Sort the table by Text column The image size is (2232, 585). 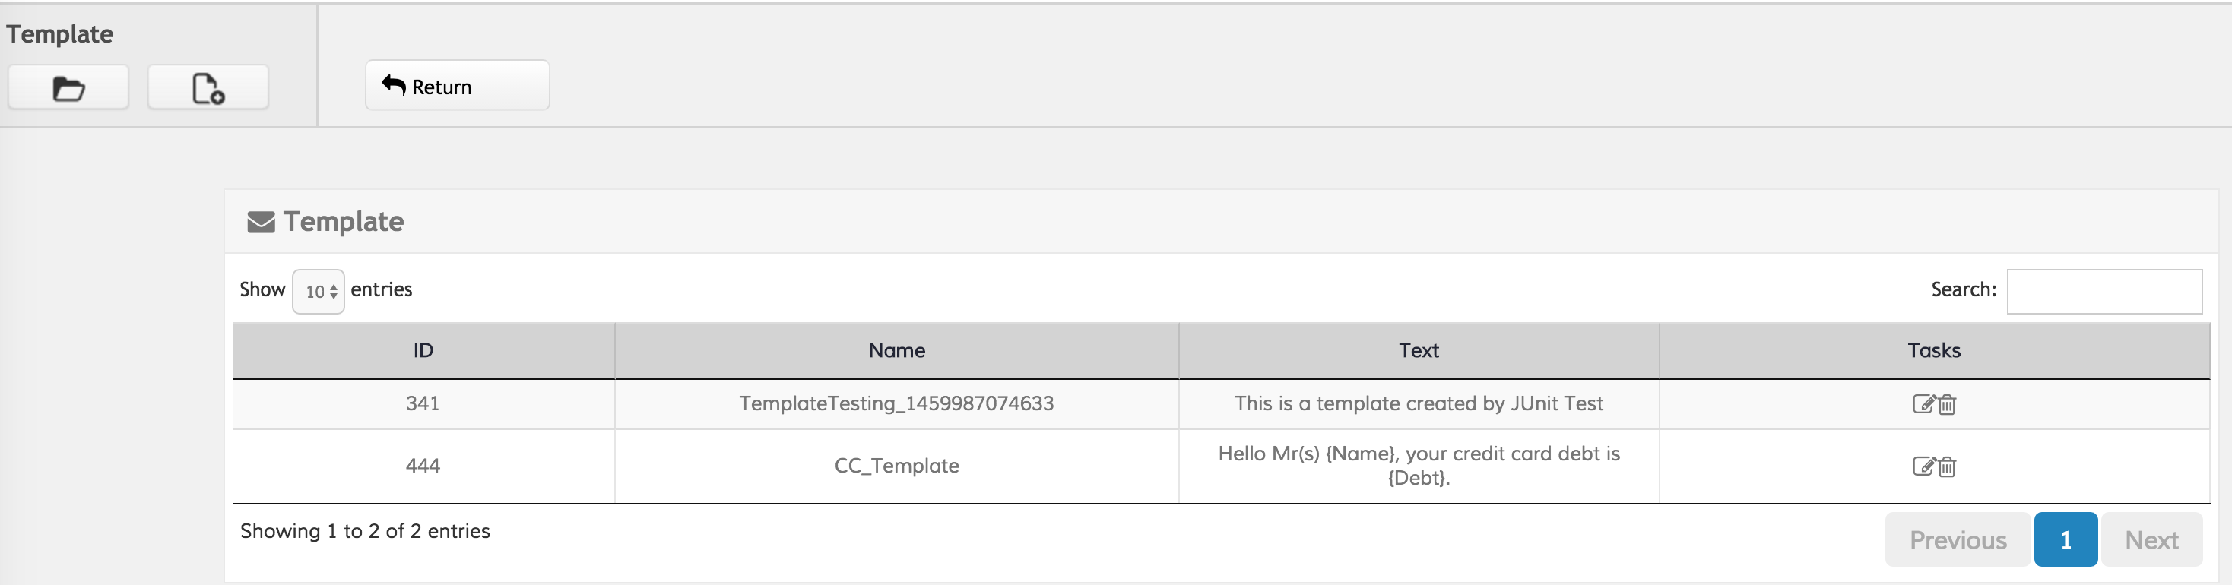[1419, 350]
